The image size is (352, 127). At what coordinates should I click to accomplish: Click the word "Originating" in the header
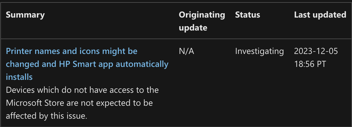click(202, 15)
